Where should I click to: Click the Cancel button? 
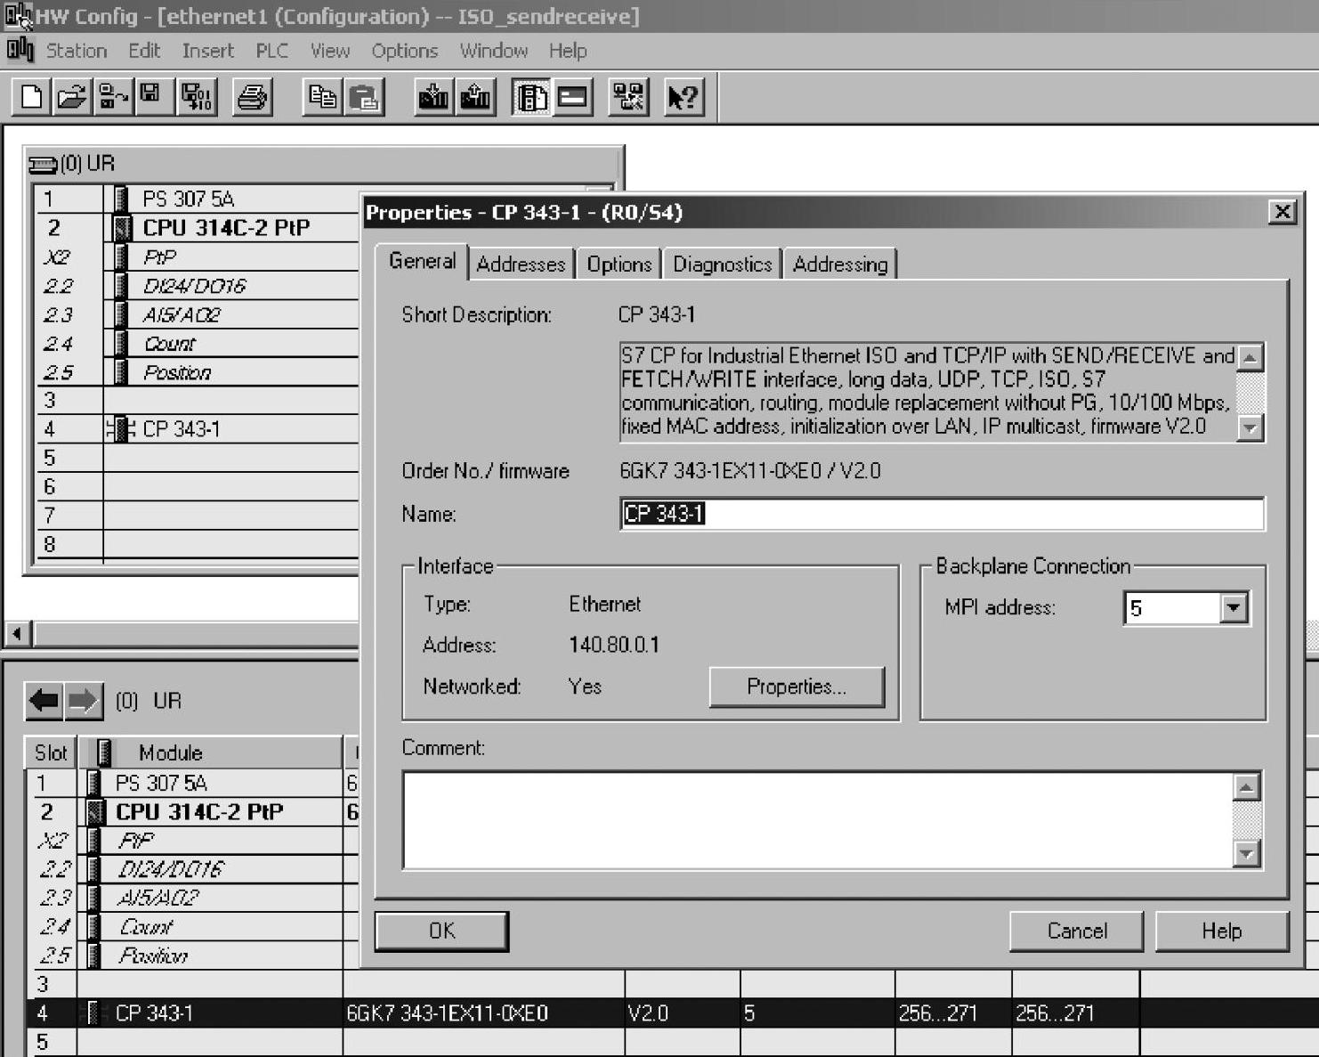point(1077,931)
